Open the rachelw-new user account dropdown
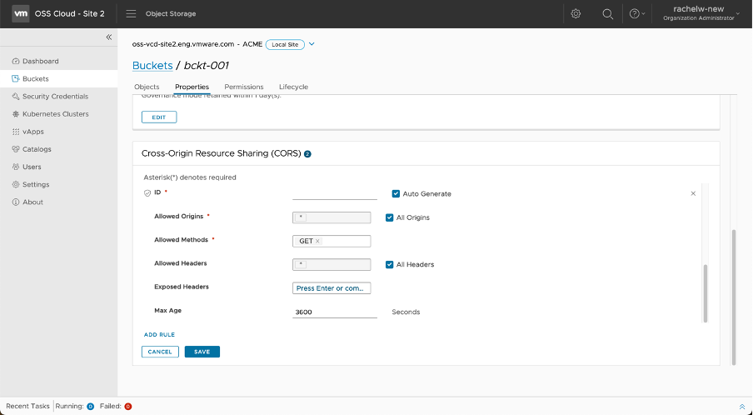 698,14
